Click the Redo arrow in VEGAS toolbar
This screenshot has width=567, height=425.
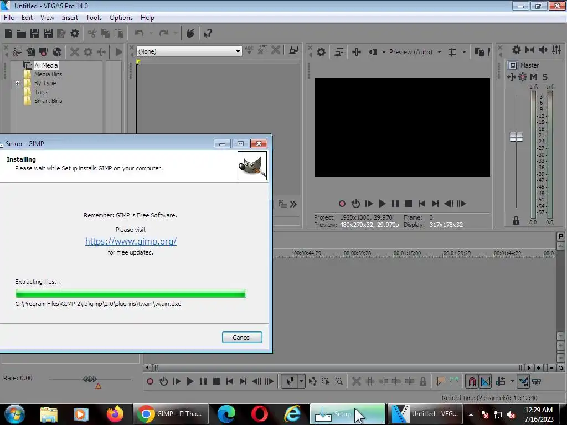[164, 33]
